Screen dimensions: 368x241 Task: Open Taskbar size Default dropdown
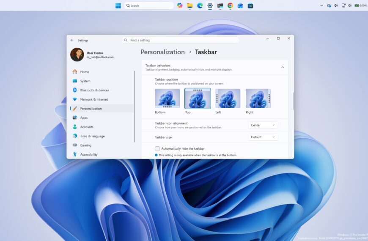(263, 137)
